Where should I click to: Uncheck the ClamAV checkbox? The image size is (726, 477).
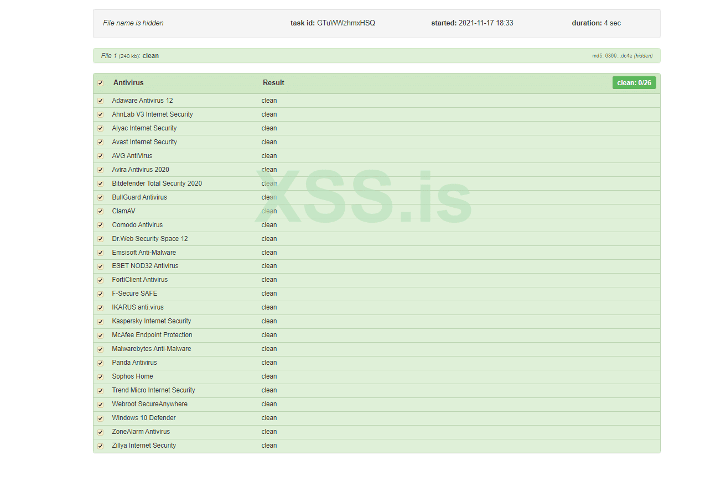(x=100, y=211)
